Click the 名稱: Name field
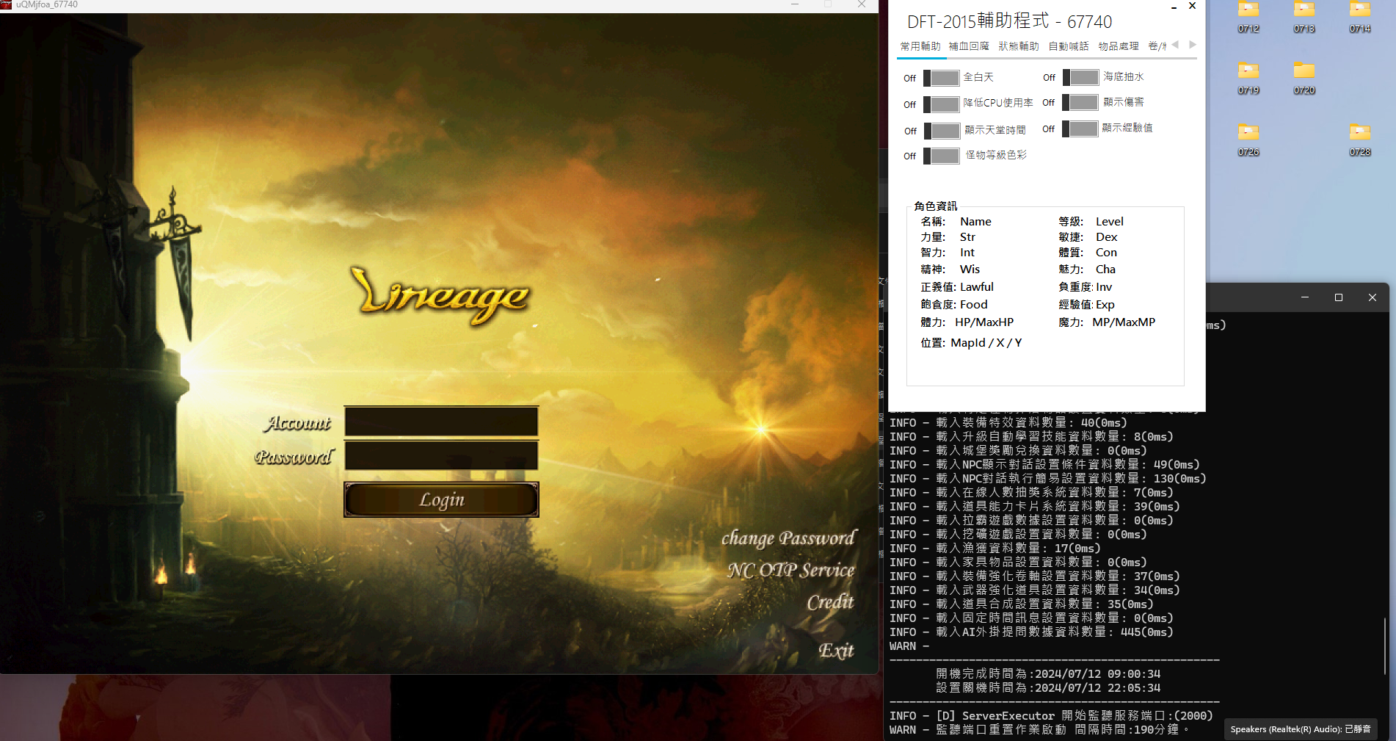The image size is (1396, 741). (x=956, y=222)
